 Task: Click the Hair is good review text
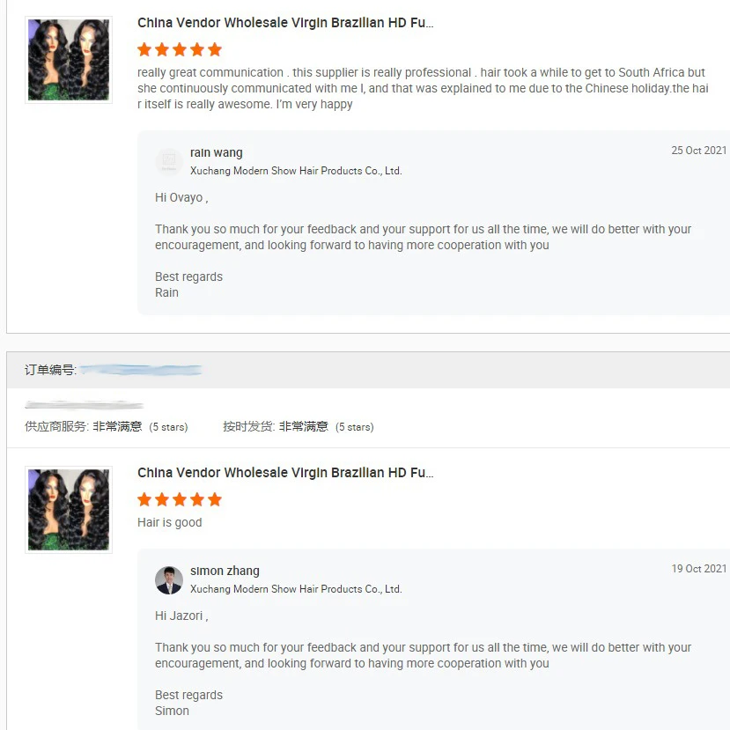(x=169, y=522)
